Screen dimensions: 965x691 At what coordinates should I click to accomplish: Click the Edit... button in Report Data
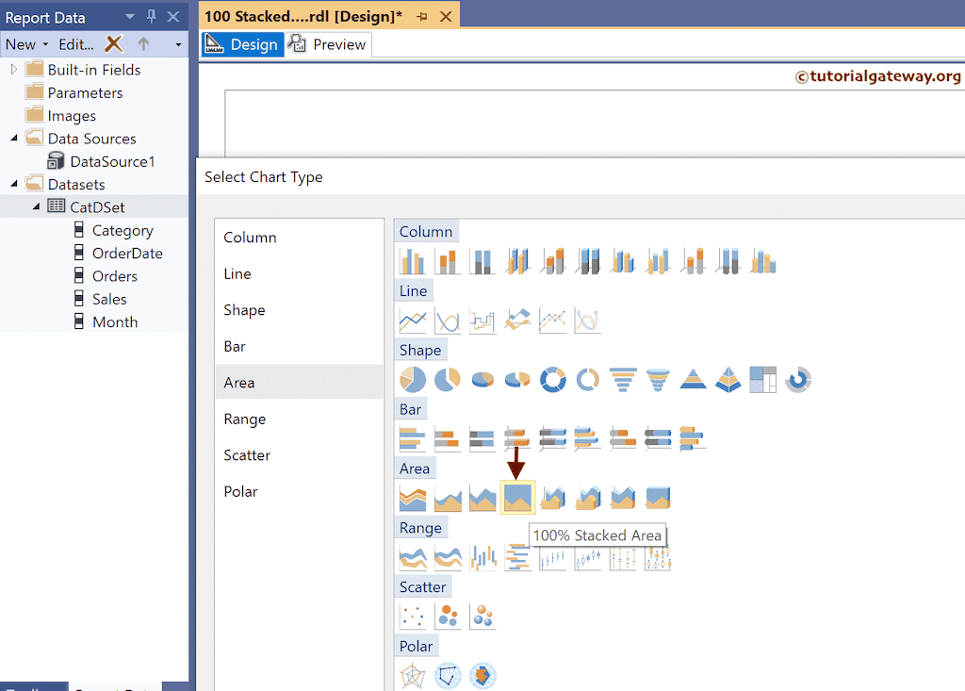coord(76,44)
